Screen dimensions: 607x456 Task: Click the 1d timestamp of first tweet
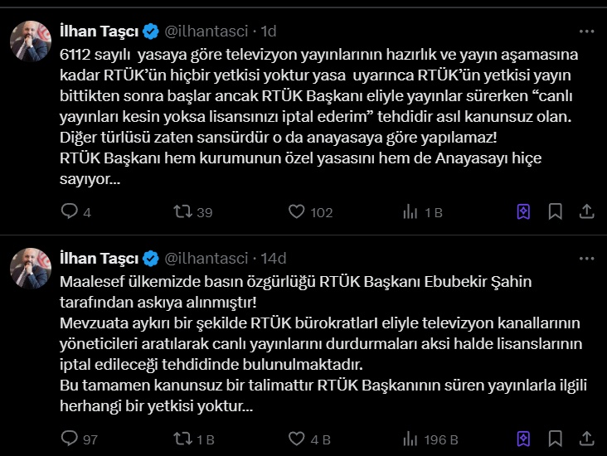pos(269,32)
